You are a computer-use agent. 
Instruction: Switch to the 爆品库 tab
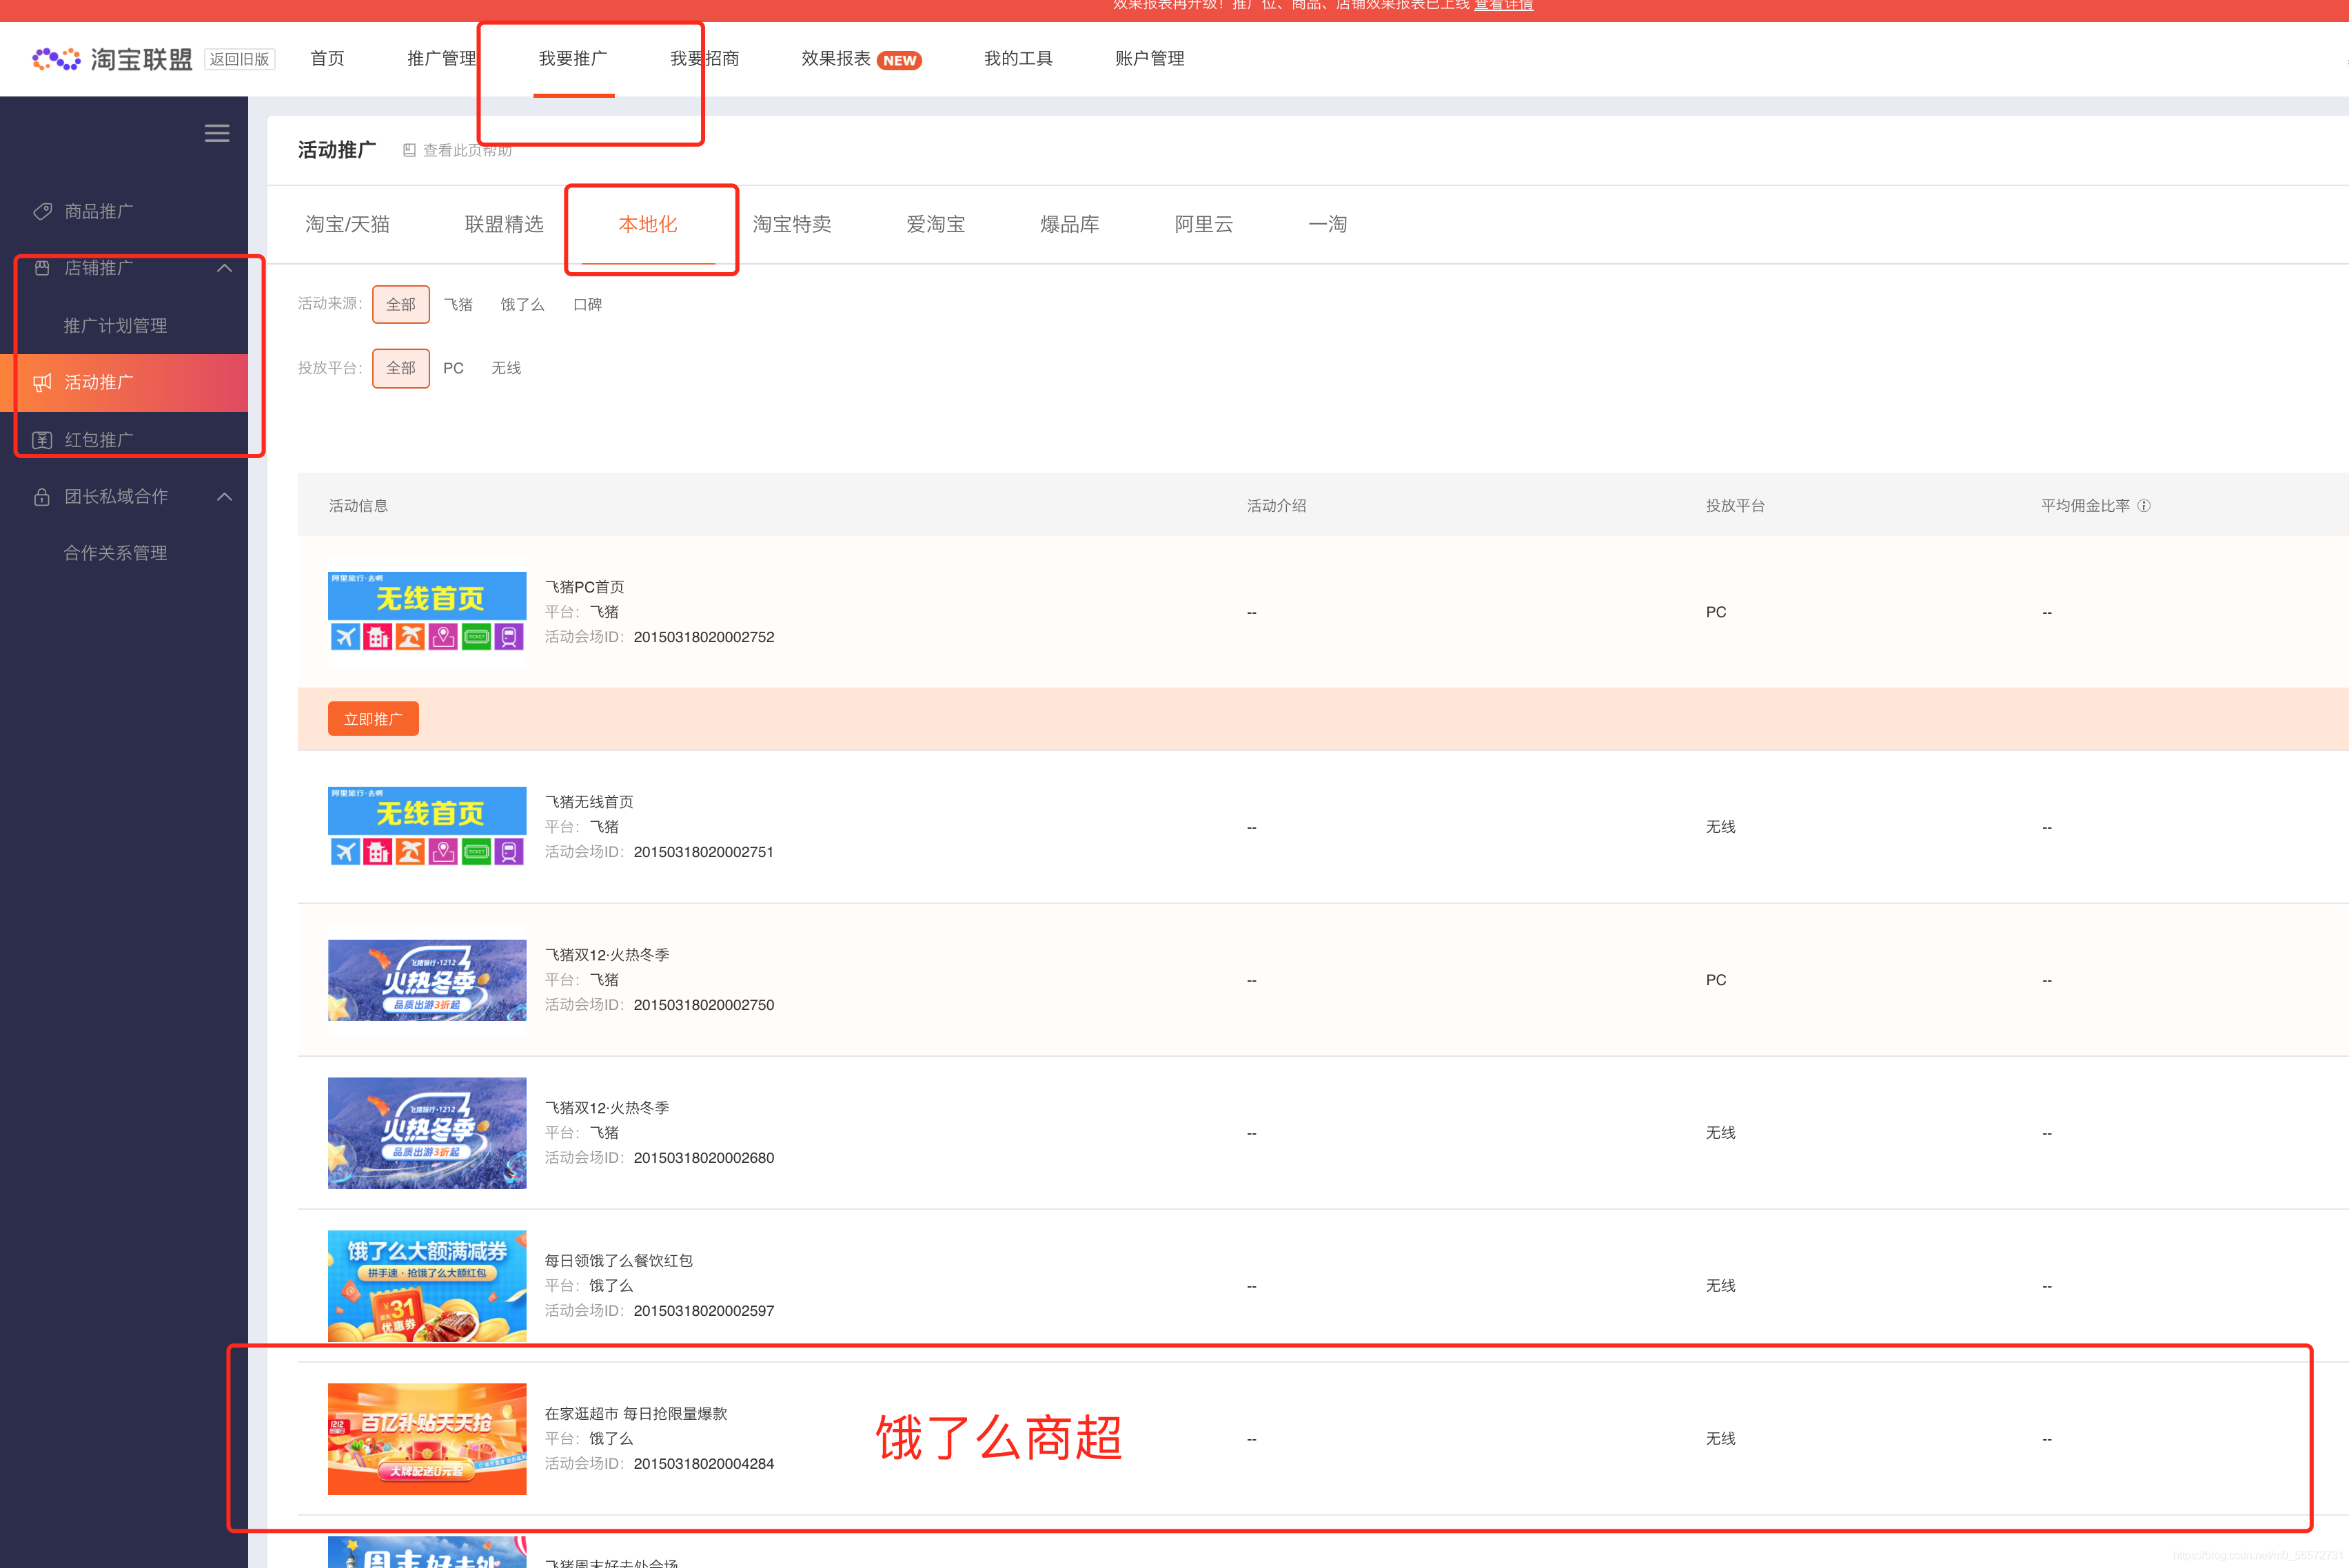(1070, 224)
